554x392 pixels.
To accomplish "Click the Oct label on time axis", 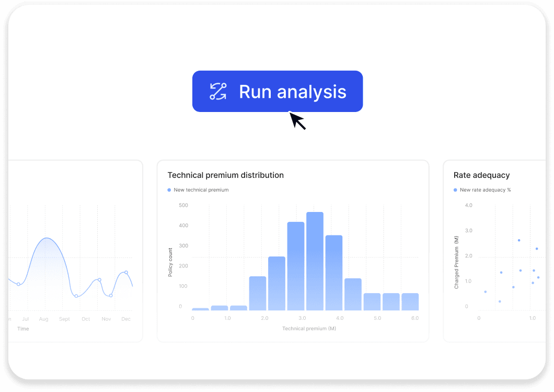I will 86,319.
